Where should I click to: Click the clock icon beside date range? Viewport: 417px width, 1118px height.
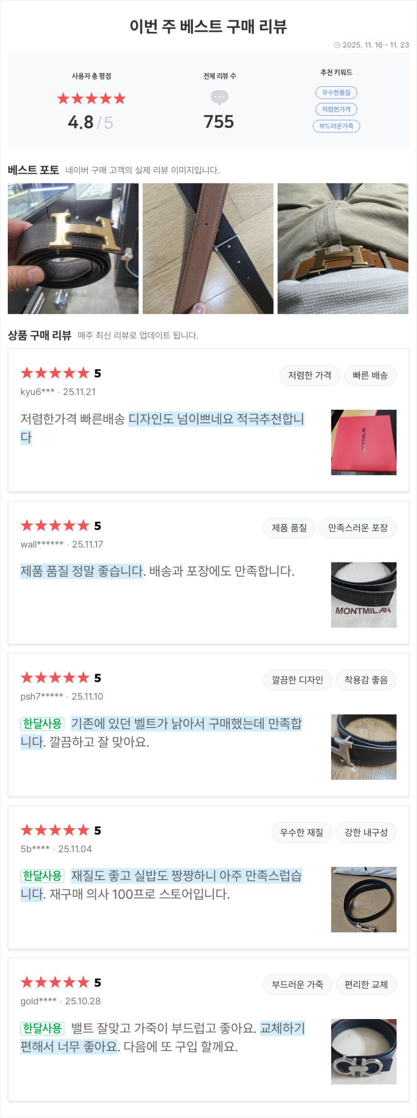pyautogui.click(x=337, y=45)
